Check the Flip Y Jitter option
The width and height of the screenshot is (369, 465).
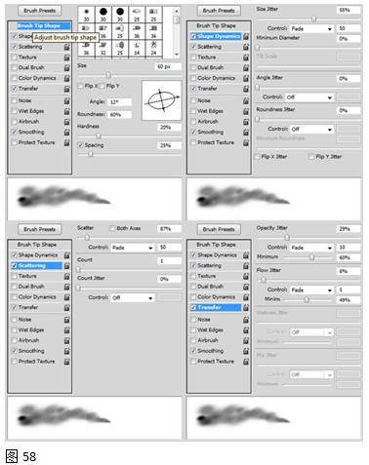point(311,157)
